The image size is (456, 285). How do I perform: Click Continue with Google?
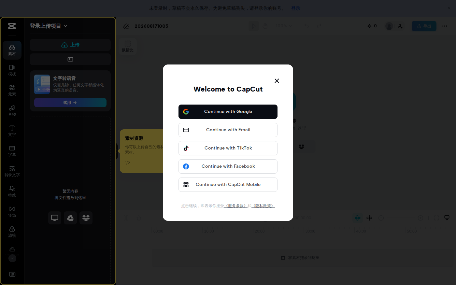pos(228,112)
